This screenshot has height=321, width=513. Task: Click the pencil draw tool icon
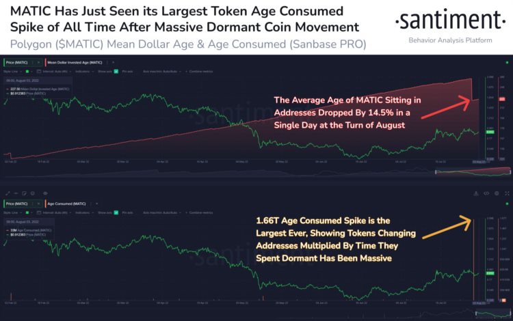[7, 193]
